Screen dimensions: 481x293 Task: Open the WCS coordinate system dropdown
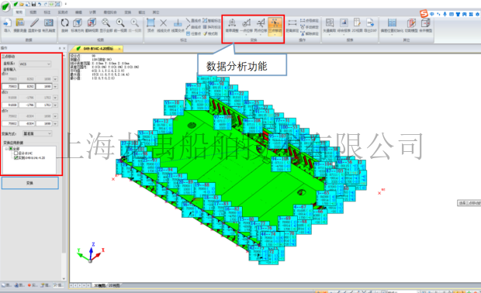tap(35, 64)
